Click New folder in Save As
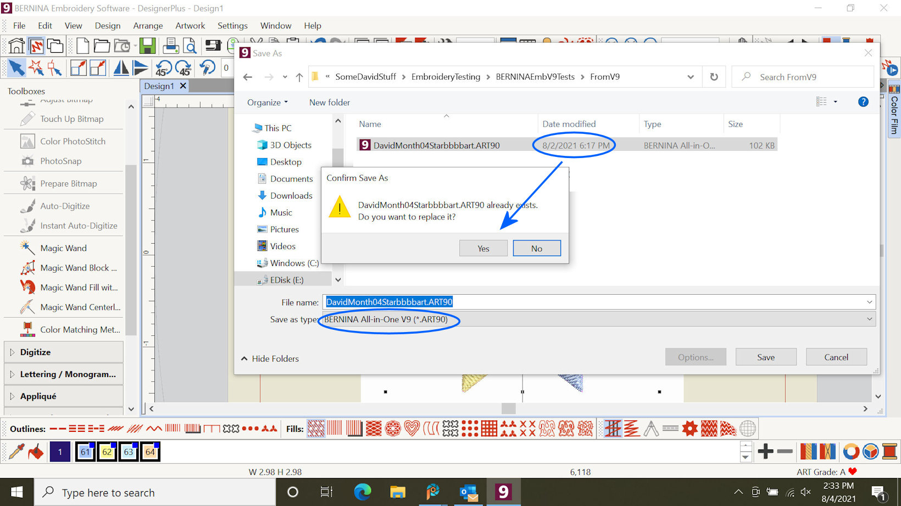This screenshot has height=506, width=901. [330, 103]
